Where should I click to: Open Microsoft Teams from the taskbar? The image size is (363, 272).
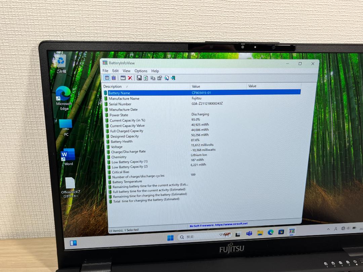pos(249,233)
